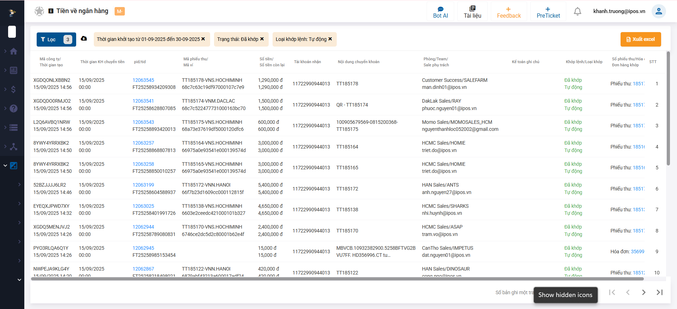Click the app logo at sidebar top
This screenshot has height=309, width=677.
tap(12, 13)
